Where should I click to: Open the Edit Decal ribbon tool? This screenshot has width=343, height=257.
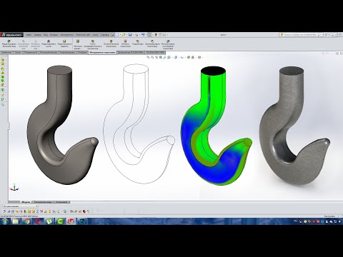click(64, 44)
